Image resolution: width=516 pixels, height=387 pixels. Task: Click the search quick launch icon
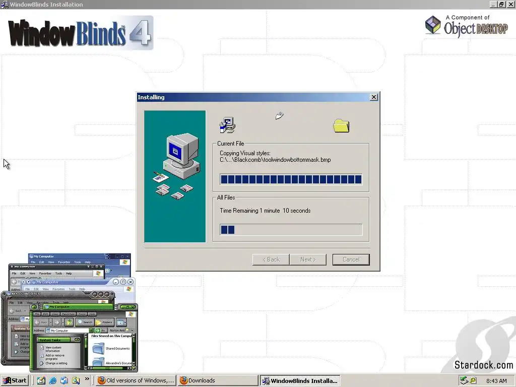coord(76,380)
